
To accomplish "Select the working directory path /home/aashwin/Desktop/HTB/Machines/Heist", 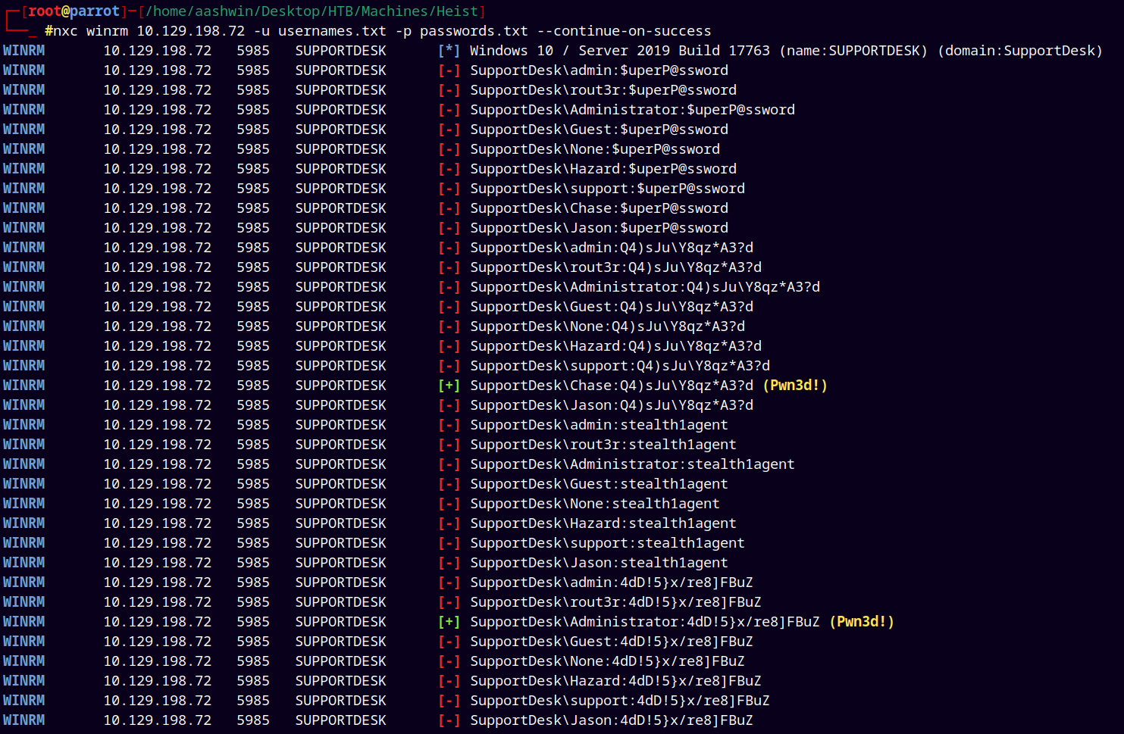I will tap(312, 11).
